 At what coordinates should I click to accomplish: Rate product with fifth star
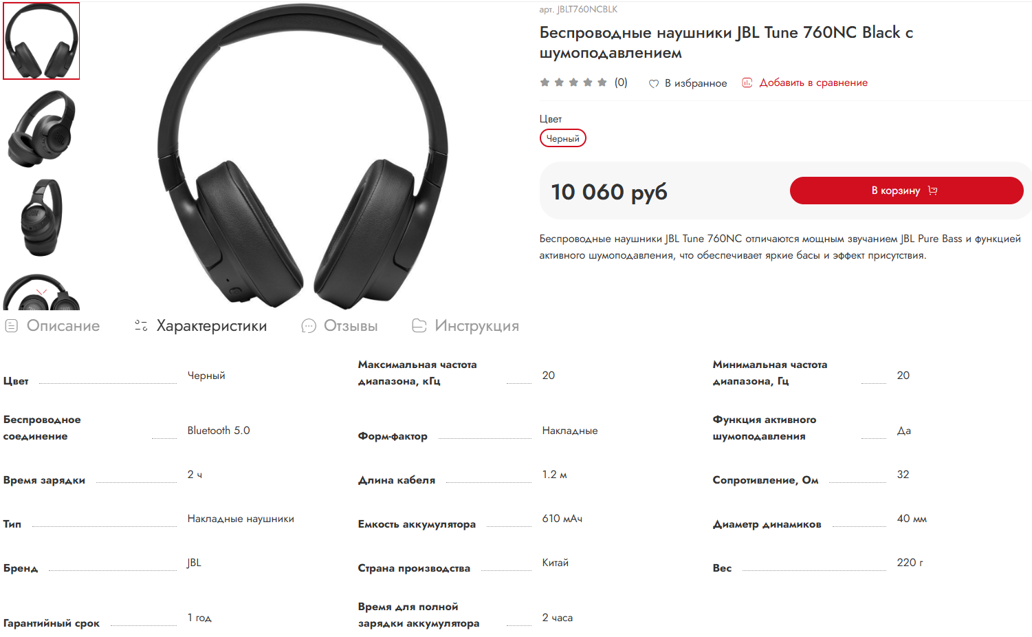(602, 83)
